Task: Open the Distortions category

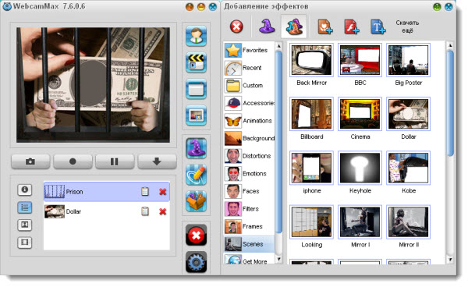Action: tap(249, 156)
